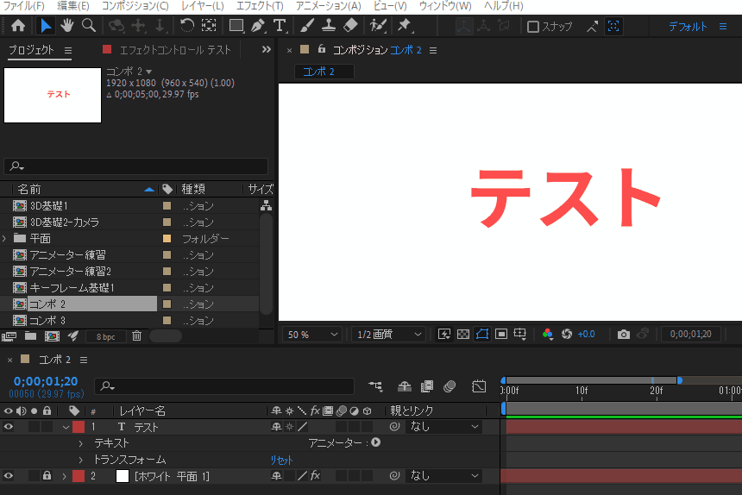Select the Rotation tool
The height and width of the screenshot is (495, 742).
pyautogui.click(x=187, y=26)
